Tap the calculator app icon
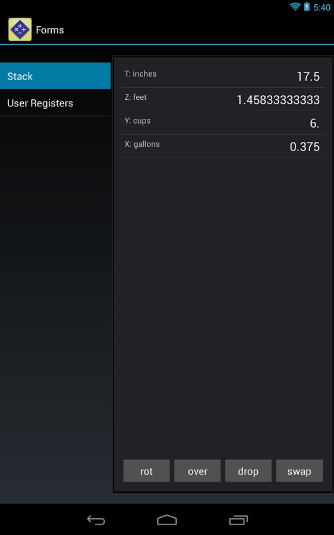The height and width of the screenshot is (535, 334). pyautogui.click(x=20, y=29)
